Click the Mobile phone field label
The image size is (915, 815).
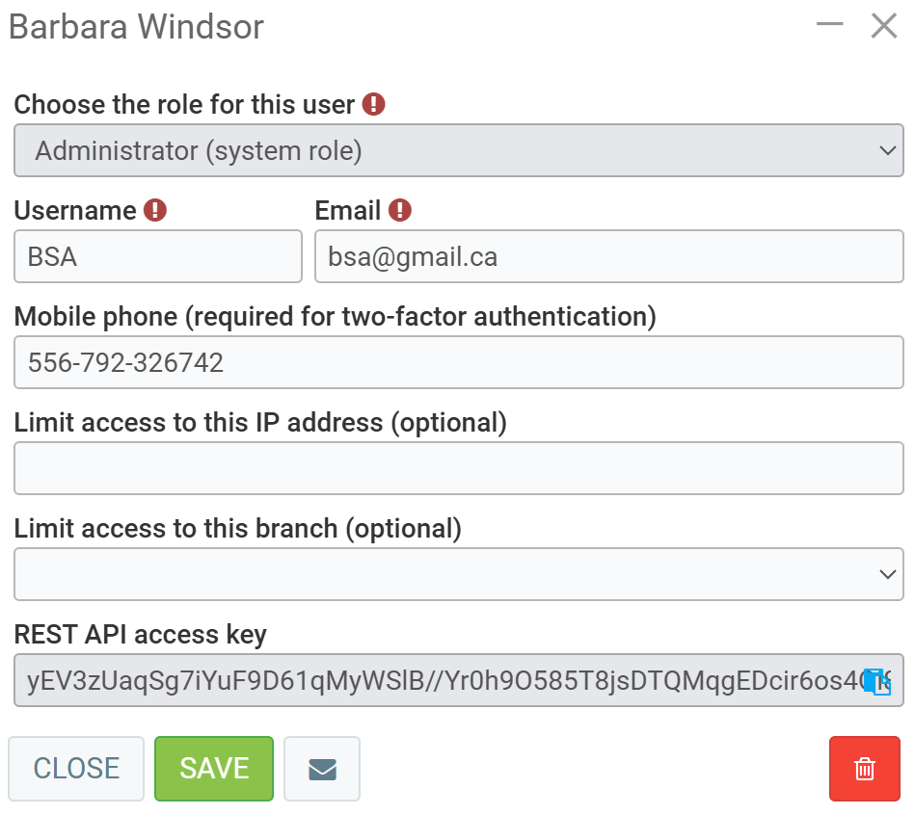pyautogui.click(x=335, y=316)
